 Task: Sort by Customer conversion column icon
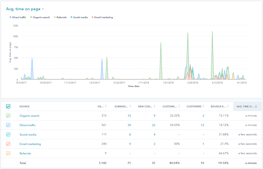pos(179,106)
